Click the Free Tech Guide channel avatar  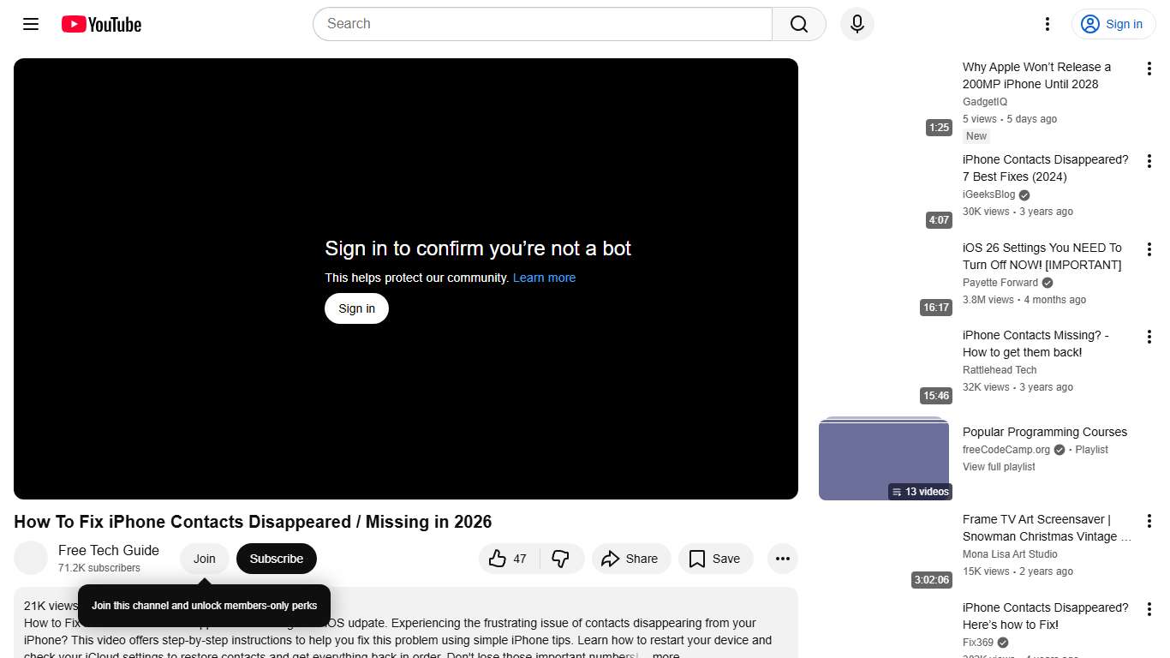31,558
